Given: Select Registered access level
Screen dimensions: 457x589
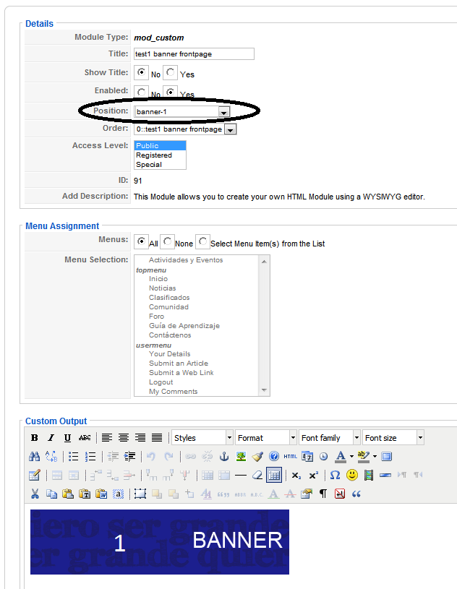Looking at the screenshot, I should click(160, 155).
